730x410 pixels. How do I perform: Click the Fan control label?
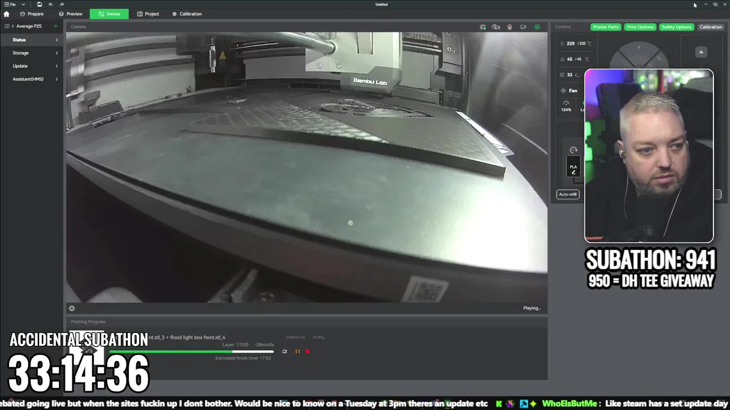(x=573, y=91)
